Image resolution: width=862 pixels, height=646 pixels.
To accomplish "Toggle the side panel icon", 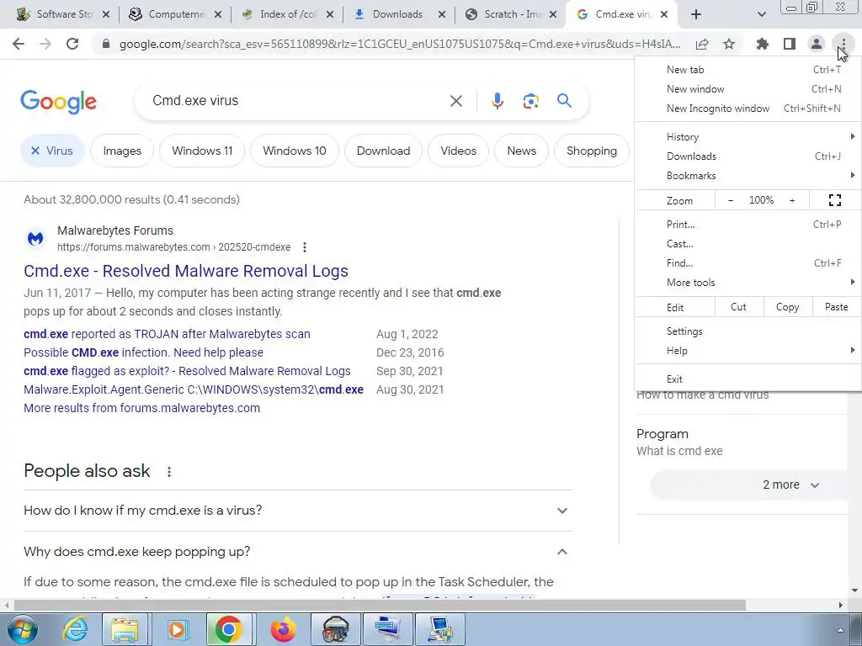I will [x=790, y=44].
